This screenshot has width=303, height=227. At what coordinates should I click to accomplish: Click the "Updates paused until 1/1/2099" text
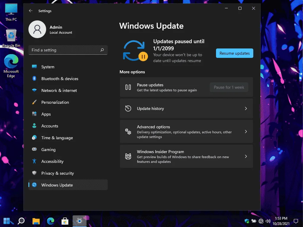(x=179, y=45)
